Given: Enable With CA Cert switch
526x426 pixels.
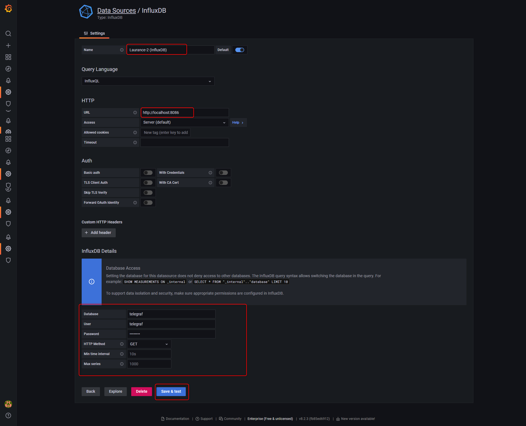Looking at the screenshot, I should 223,183.
